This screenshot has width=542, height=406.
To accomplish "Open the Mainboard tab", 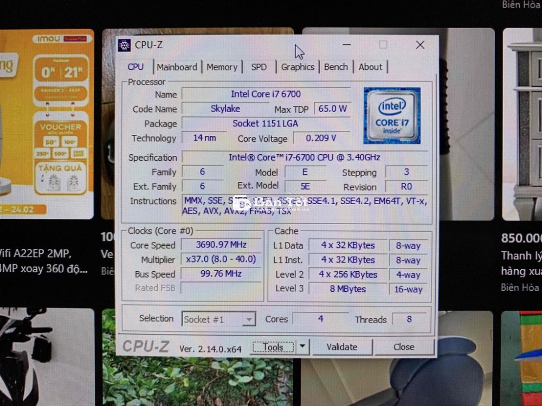I will point(177,67).
